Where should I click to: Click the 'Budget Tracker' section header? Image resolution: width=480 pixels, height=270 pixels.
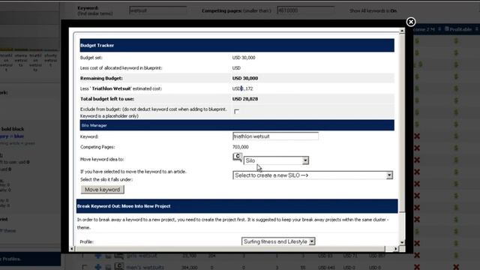(237, 45)
